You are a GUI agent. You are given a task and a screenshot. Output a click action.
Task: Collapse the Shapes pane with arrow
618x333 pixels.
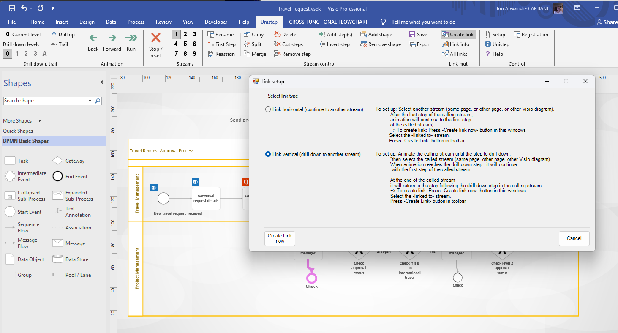pos(101,82)
